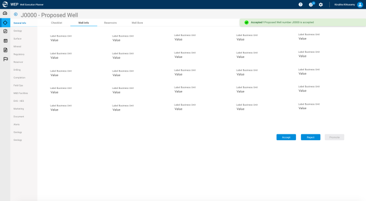Open the document page icon in the left rail
The height and width of the screenshot is (201, 366).
tap(5, 50)
